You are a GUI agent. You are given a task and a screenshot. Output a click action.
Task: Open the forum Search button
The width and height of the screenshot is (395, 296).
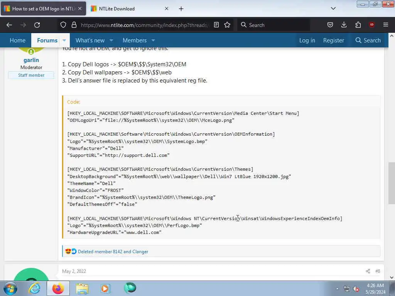tap(368, 40)
